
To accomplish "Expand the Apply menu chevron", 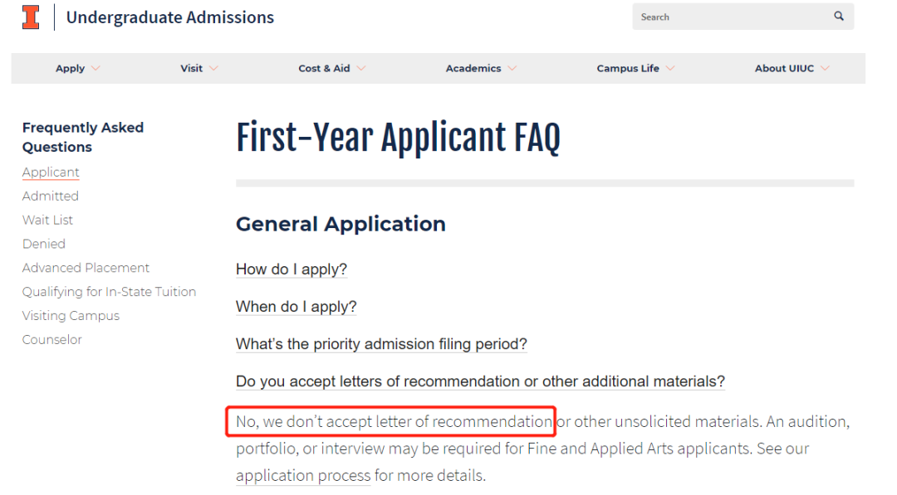I will [96, 69].
